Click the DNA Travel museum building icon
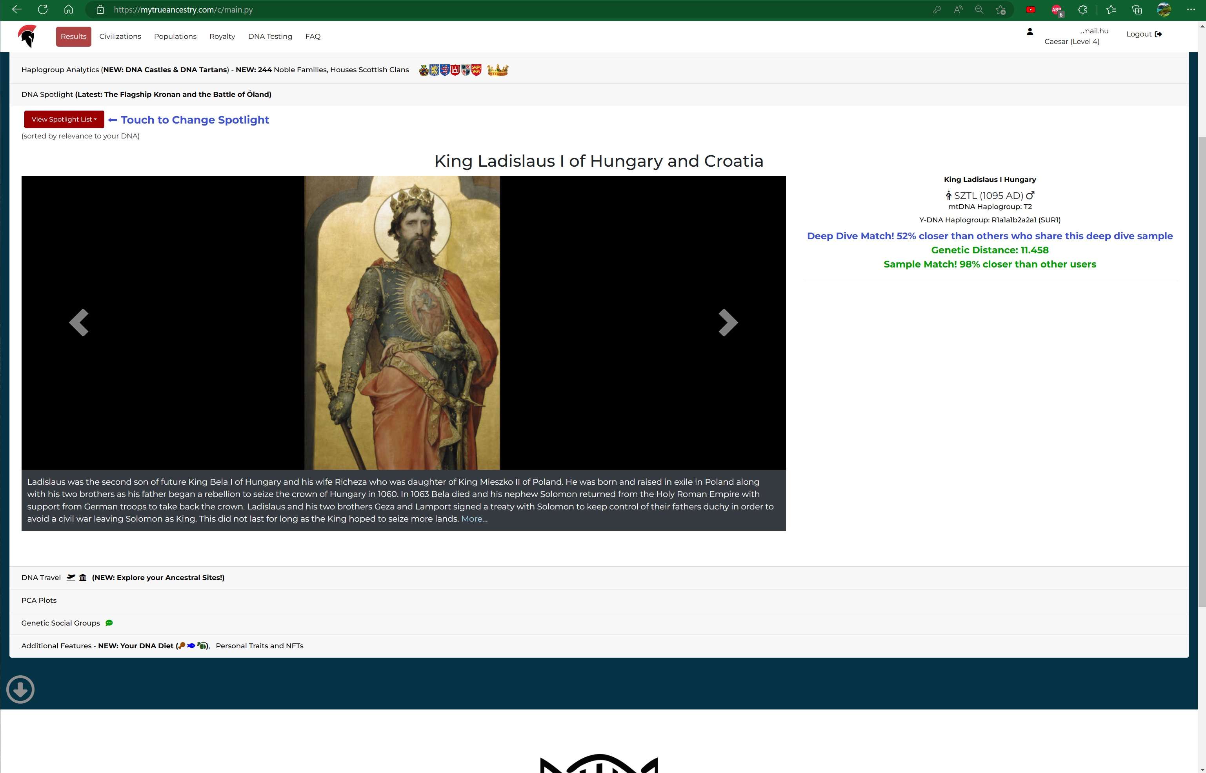This screenshot has width=1206, height=773. pos(83,577)
